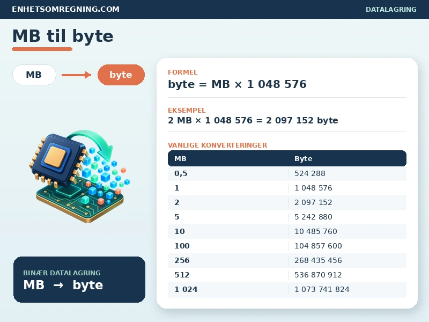This screenshot has height=322, width=429.
Task: Click the MB column header
Action: (180, 158)
